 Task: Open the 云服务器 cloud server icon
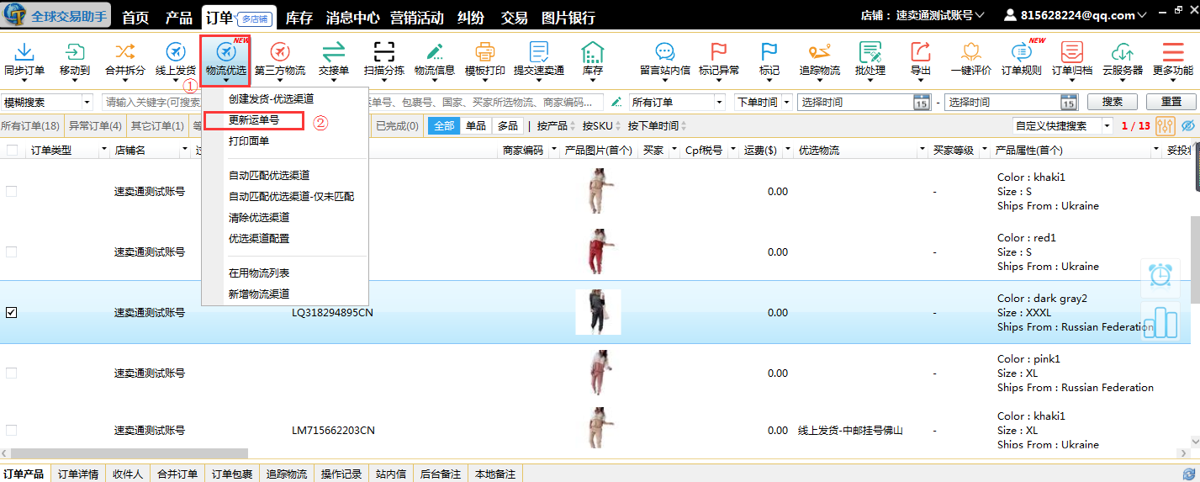pyautogui.click(x=1123, y=51)
